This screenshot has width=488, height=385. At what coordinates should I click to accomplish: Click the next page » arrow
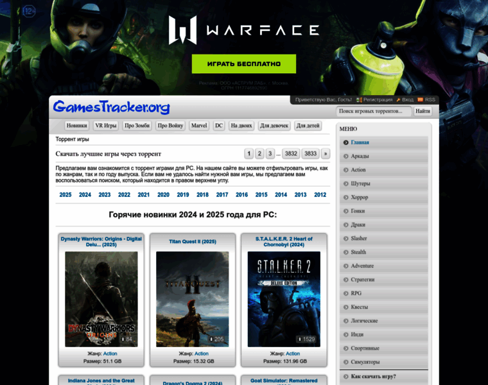click(326, 153)
